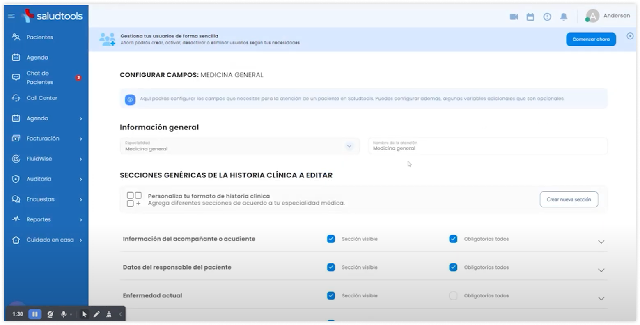Expand Datos del responsable del paciente row
This screenshot has height=325, width=640.
pos(601,270)
